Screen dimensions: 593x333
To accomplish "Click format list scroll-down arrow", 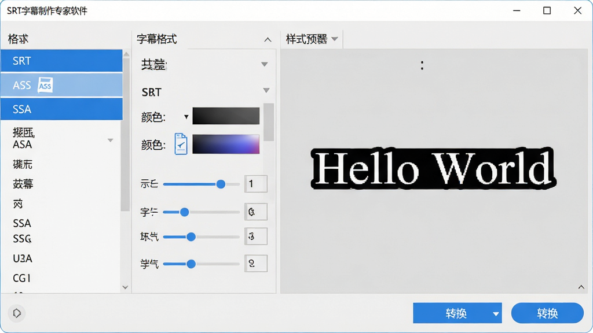I will coord(126,287).
